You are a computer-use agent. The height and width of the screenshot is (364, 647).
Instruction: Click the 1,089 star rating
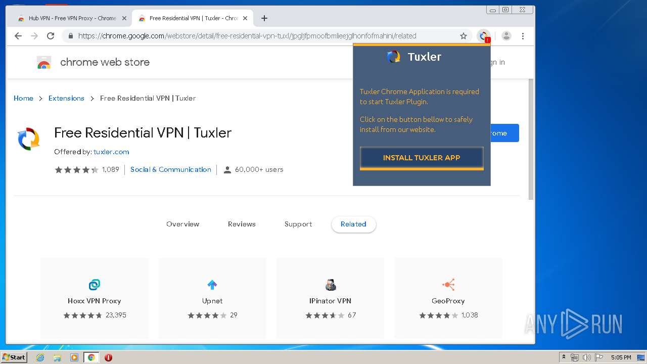pyautogui.click(x=87, y=169)
